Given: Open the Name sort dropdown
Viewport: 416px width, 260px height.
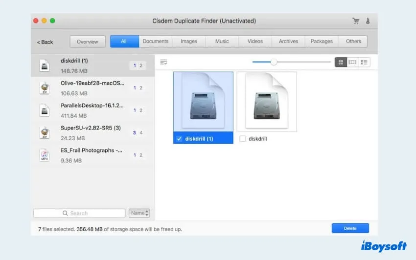Looking at the screenshot, I should (139, 213).
